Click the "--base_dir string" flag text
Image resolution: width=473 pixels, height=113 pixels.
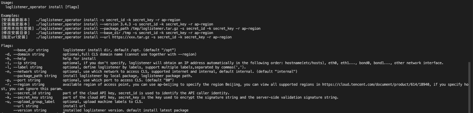(31, 50)
